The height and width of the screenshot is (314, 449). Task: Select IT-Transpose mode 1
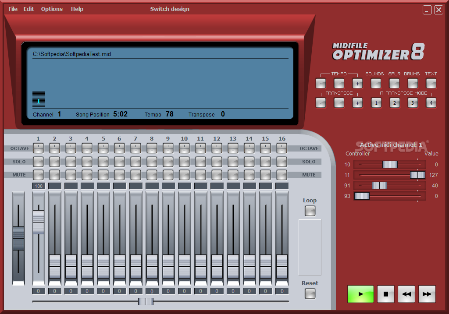376,103
